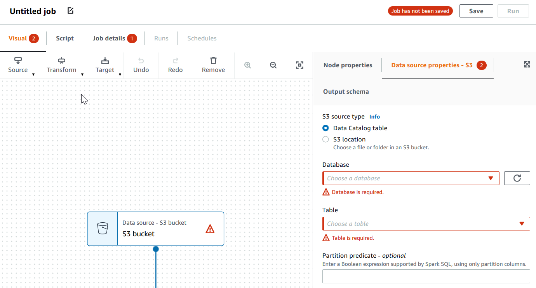Switch to the Script tab
536x288 pixels.
click(x=64, y=38)
